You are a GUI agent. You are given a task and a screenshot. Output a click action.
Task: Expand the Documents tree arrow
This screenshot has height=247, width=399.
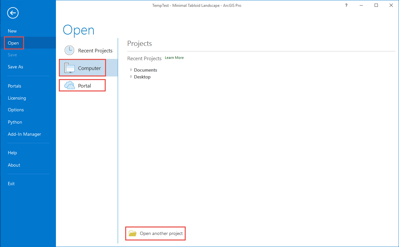coord(131,70)
